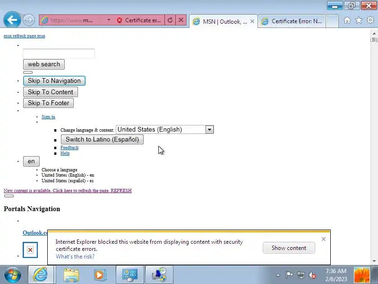Click the browser Forward arrow button
This screenshot has width=378, height=284.
(29, 20)
